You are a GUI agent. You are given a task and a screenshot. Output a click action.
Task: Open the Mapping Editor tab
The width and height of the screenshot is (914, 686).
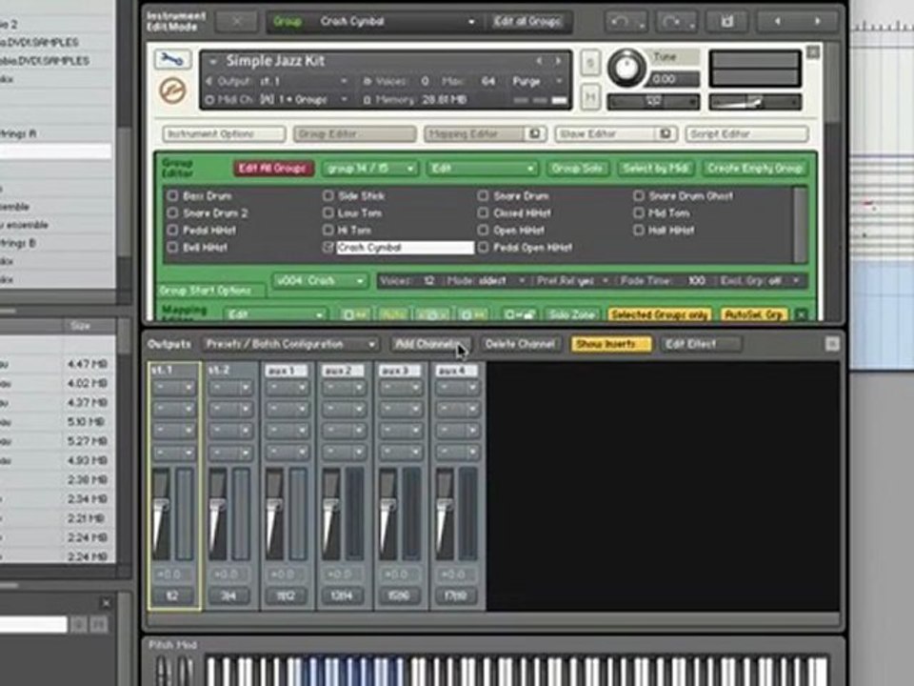[485, 134]
